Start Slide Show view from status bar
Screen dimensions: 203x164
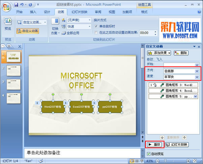pyautogui.click(x=142, y=161)
